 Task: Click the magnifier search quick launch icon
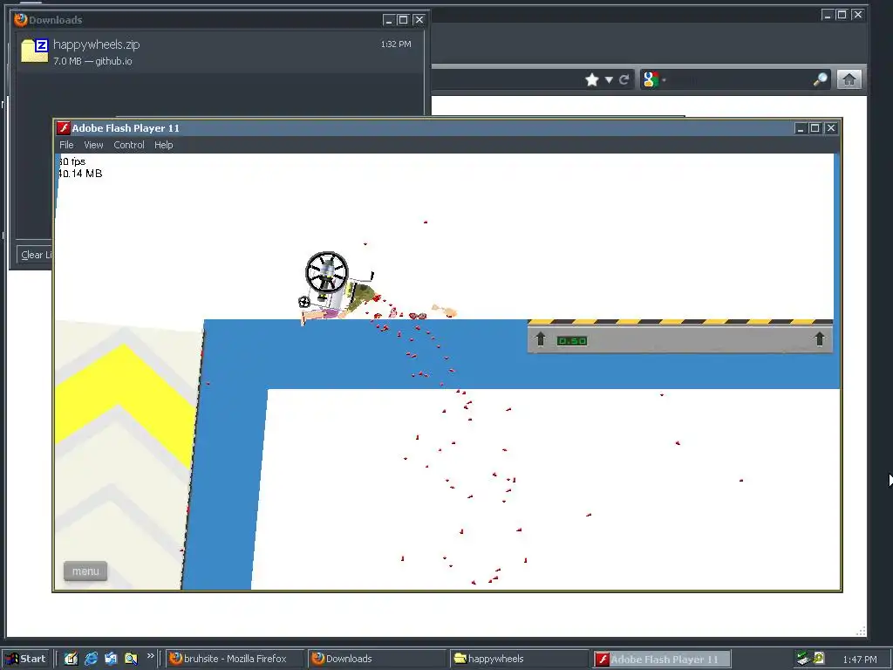[131, 659]
